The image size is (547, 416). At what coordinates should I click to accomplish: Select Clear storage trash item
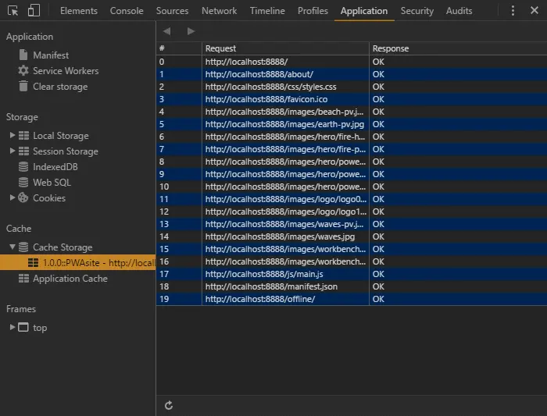click(59, 87)
